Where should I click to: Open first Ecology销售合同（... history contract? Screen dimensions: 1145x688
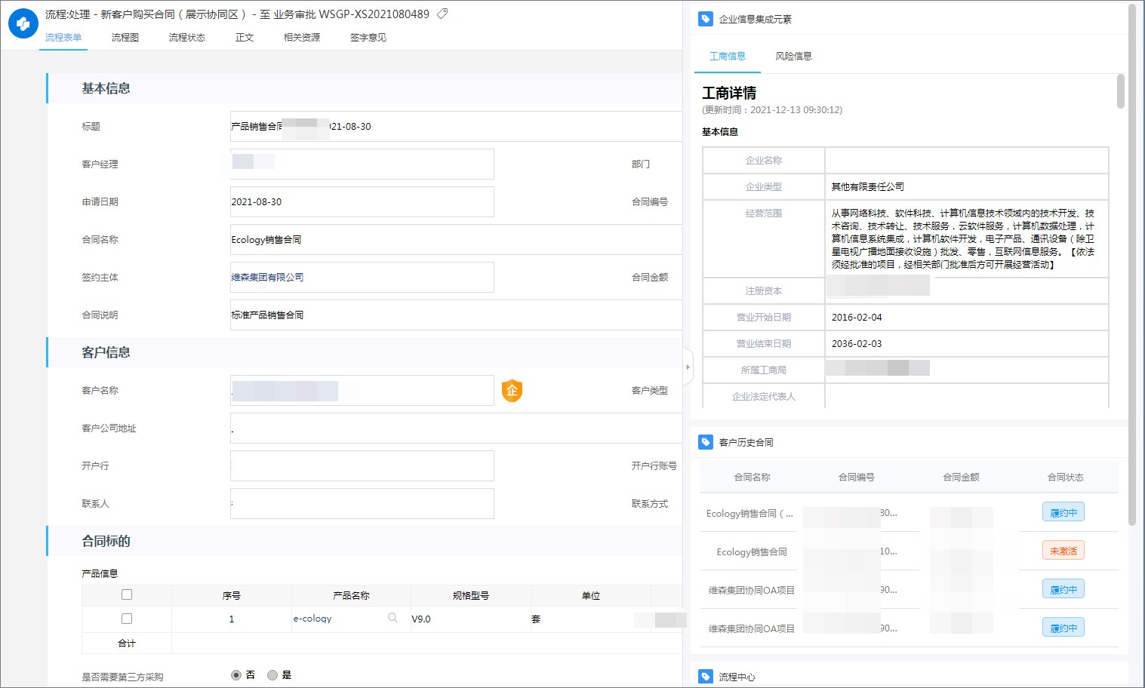click(x=749, y=513)
